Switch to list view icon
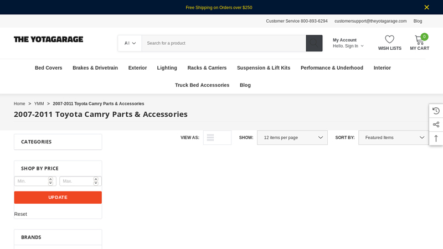This screenshot has width=443, height=249. [x=210, y=137]
